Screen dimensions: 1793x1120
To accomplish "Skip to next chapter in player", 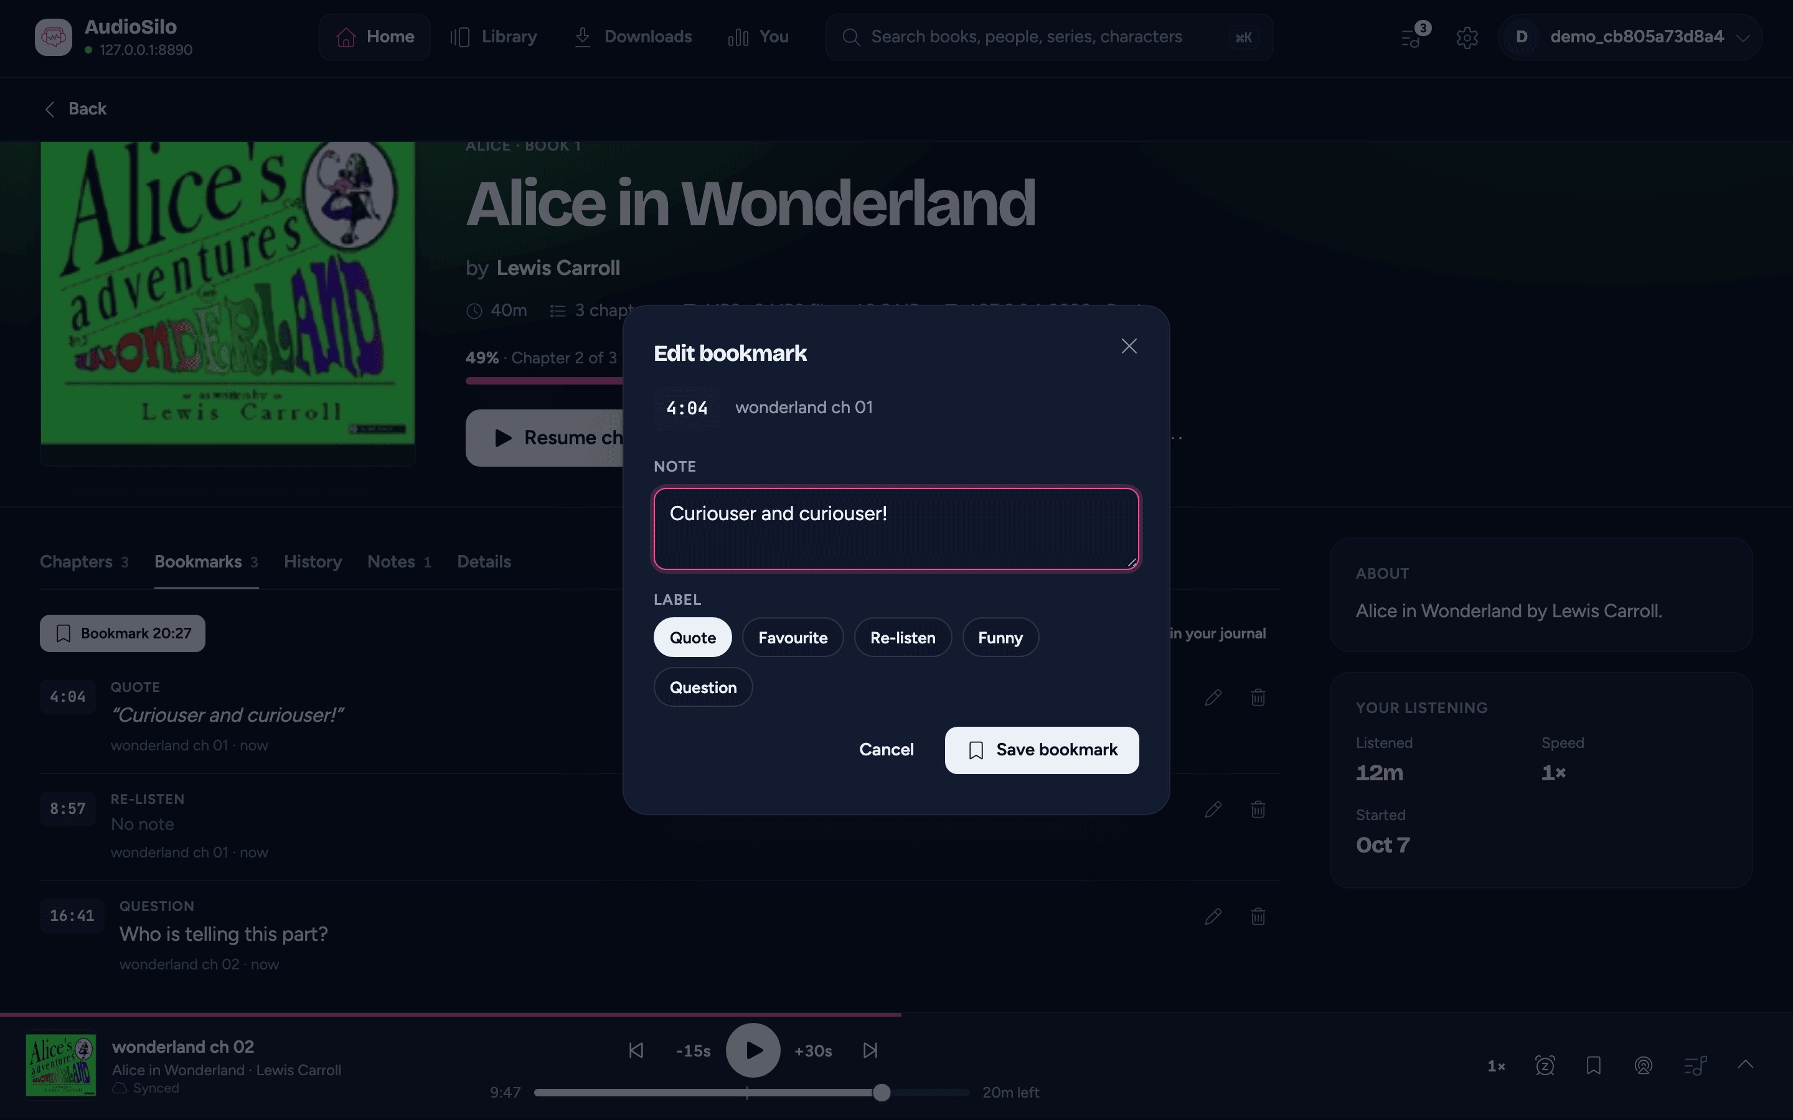I will pos(870,1050).
